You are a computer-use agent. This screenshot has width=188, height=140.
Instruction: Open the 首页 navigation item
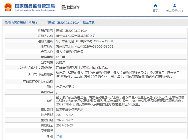tap(155, 11)
